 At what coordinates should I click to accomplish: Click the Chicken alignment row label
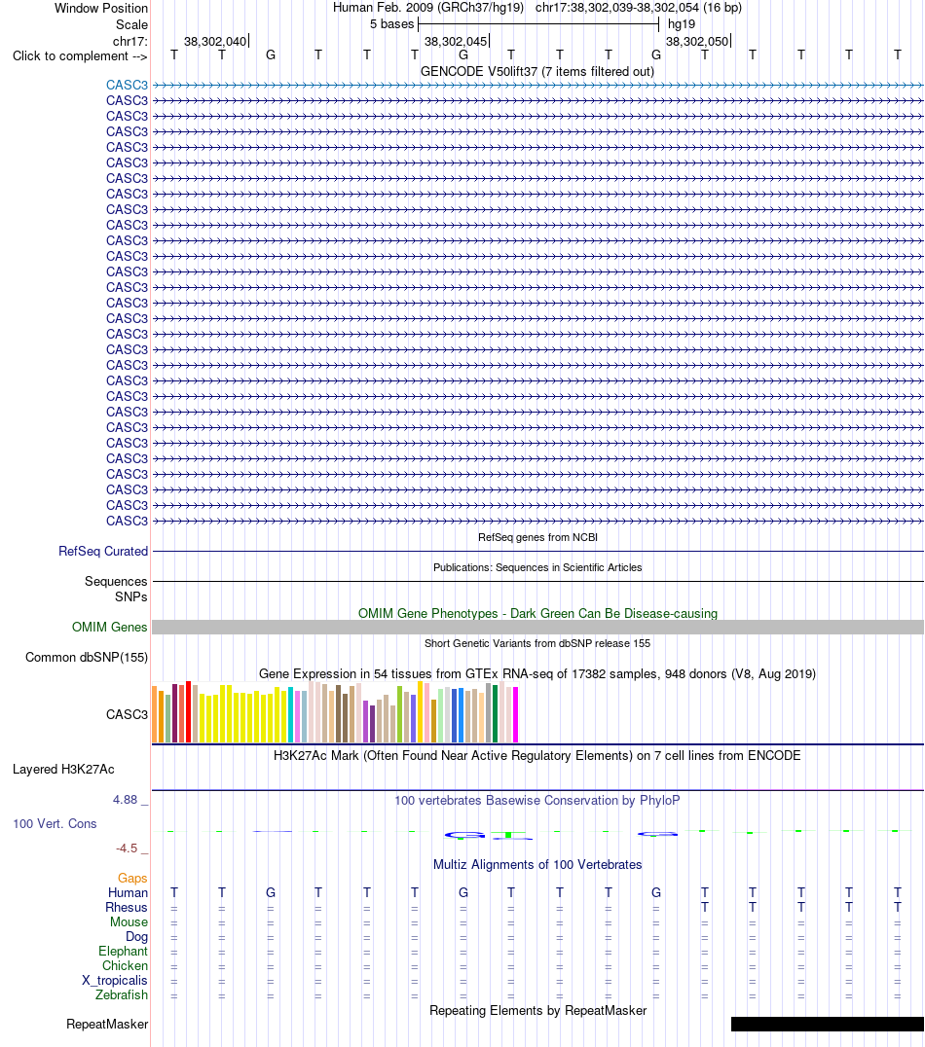click(x=125, y=966)
